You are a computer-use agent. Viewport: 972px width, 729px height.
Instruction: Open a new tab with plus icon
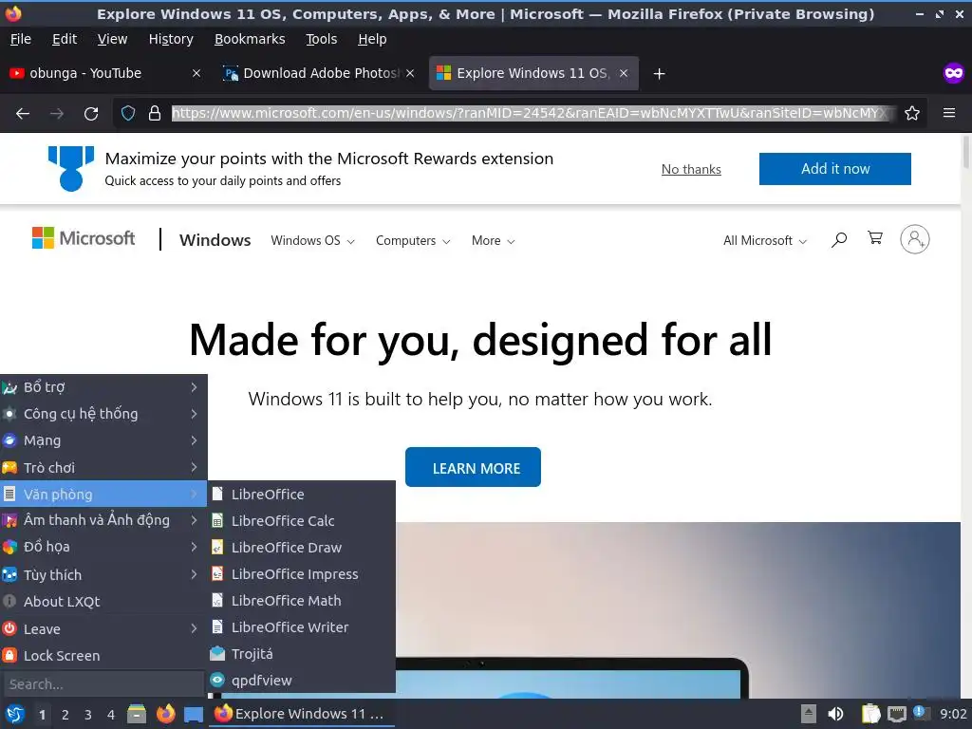pos(659,74)
